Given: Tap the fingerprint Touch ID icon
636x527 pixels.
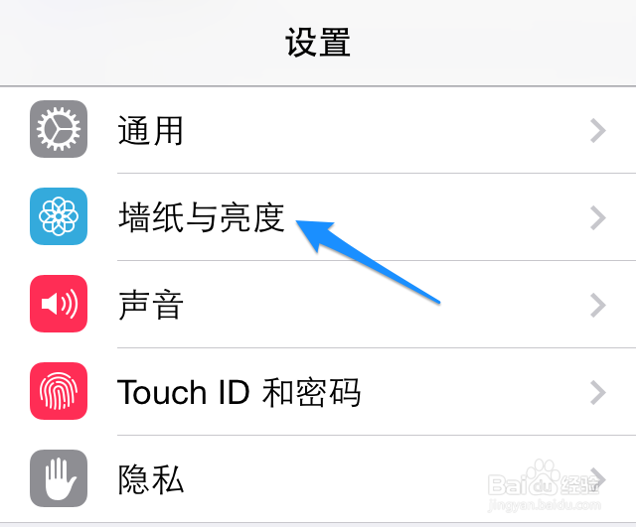Looking at the screenshot, I should 59,391.
